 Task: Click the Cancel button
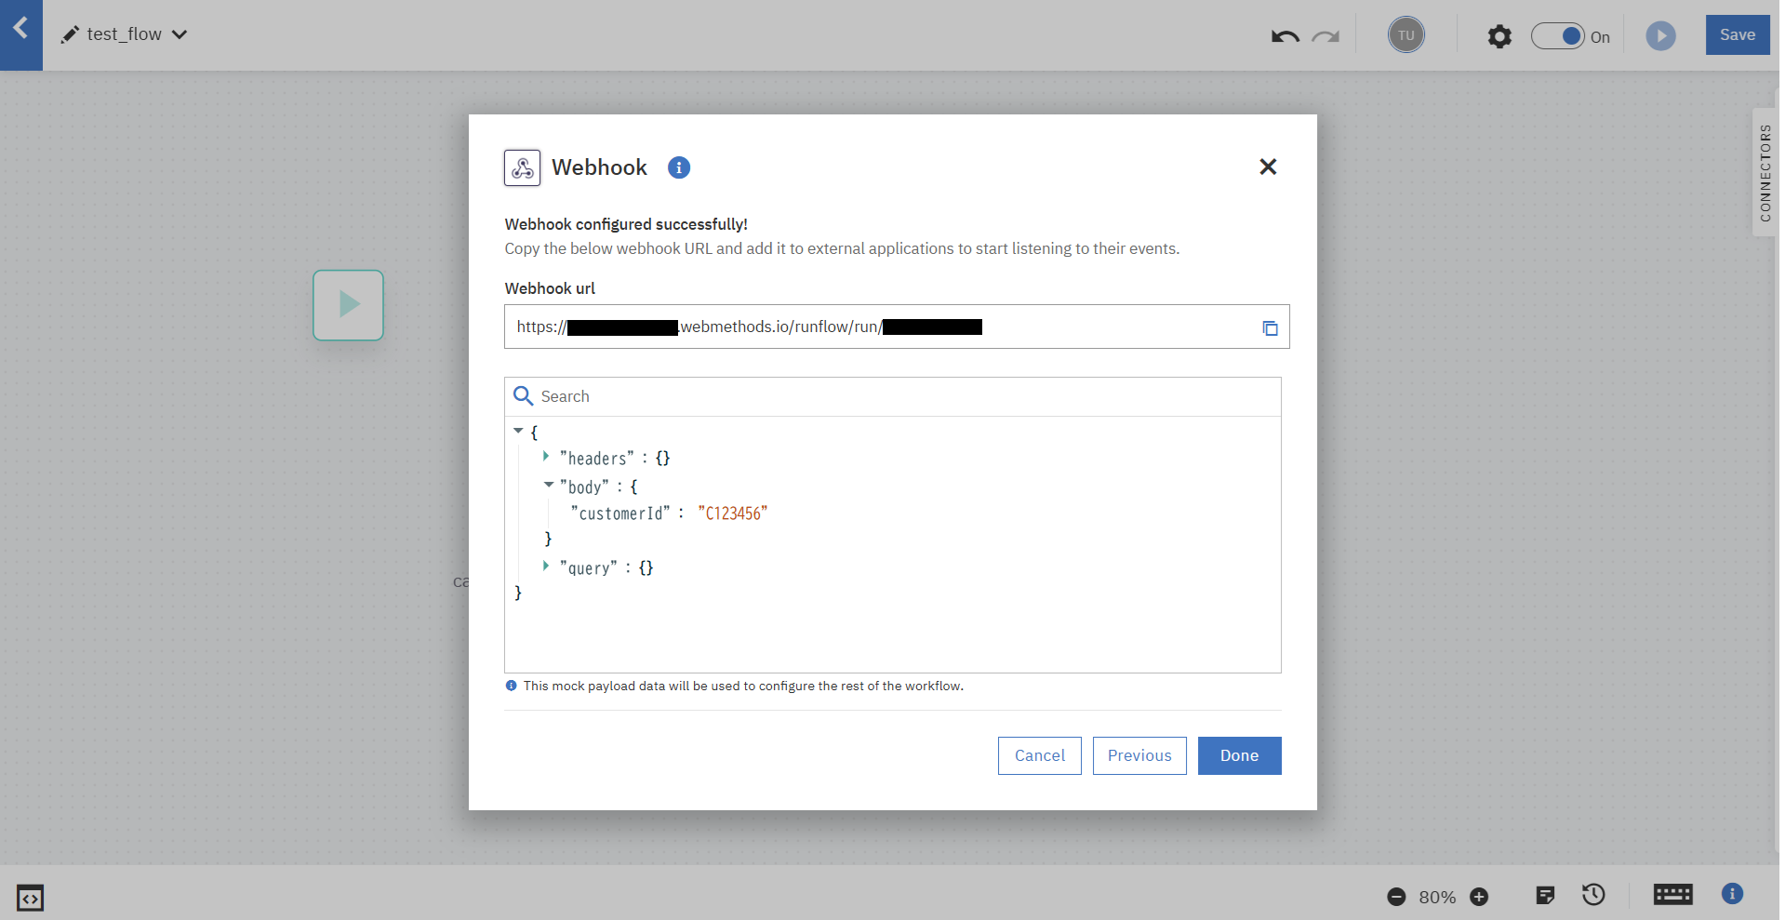pos(1039,755)
